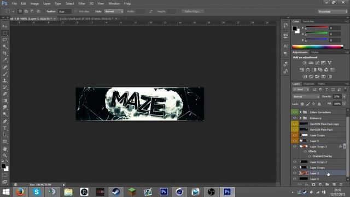Switch to the Channels tab

click(309, 84)
